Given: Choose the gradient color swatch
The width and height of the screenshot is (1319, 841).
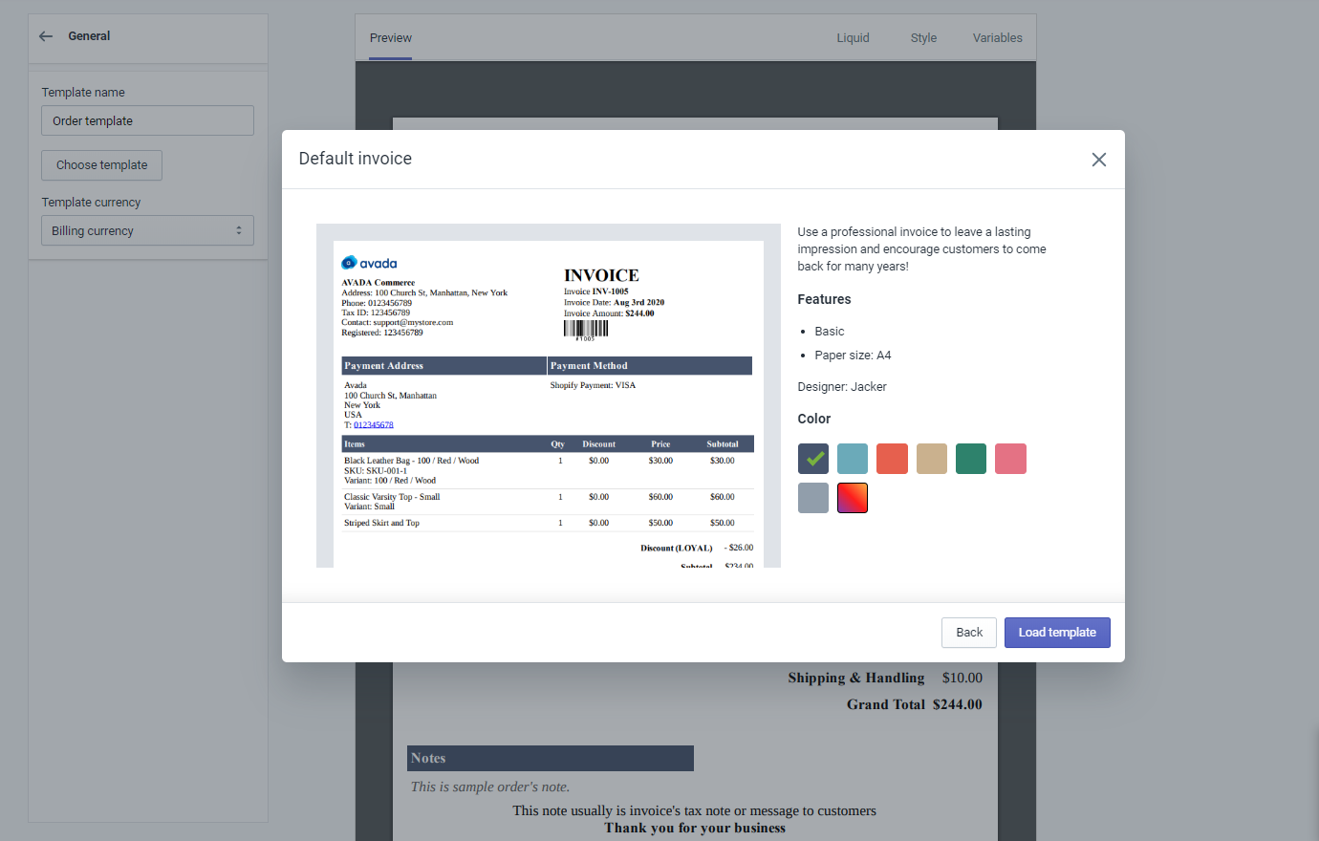Looking at the screenshot, I should tap(853, 498).
